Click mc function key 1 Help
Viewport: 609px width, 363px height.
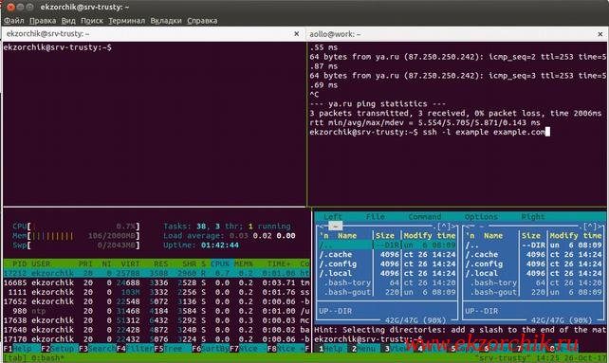click(x=330, y=349)
